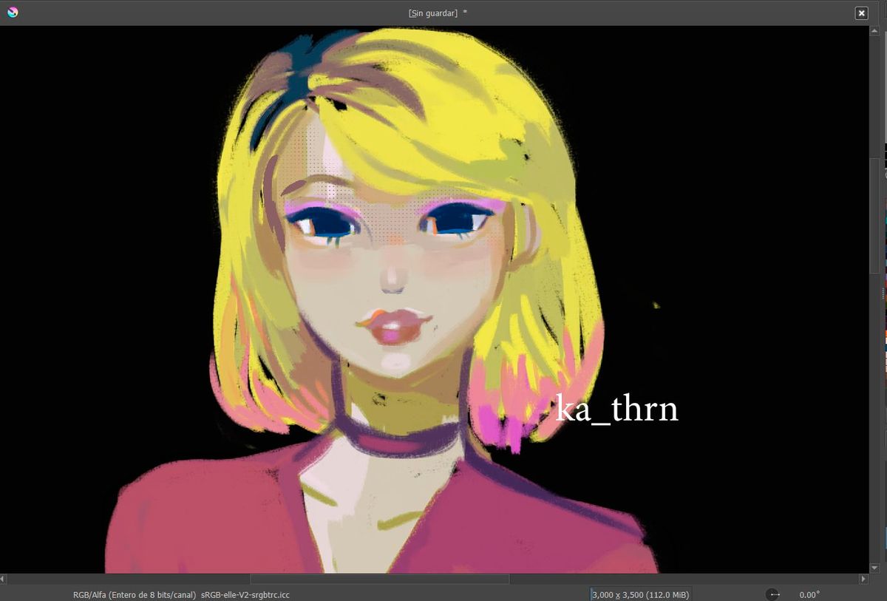Viewport: 887px width, 601px height.
Task: Click the 3,000 x 3,500 (112.0 MiB) size
Action: point(641,594)
